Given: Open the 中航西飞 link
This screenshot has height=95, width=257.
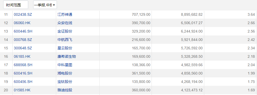Looking at the screenshot, I should click(x=65, y=40).
